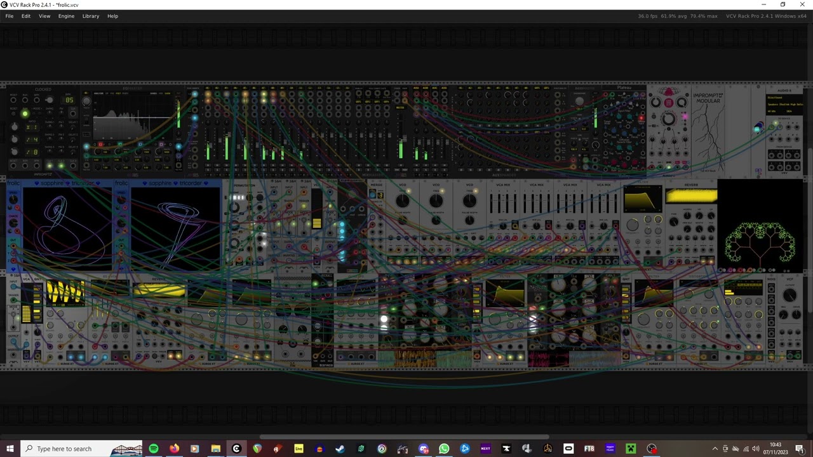Click the Plateau module title
813x457 pixels.
(x=624, y=88)
